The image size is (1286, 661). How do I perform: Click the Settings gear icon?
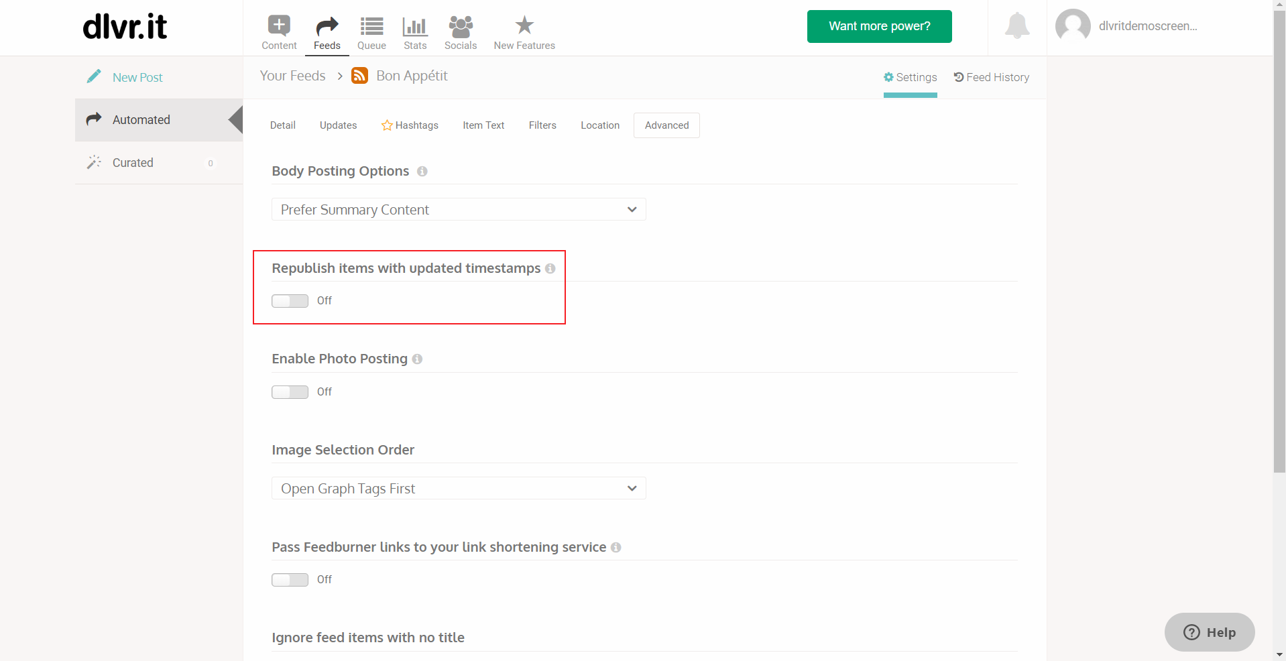(888, 77)
